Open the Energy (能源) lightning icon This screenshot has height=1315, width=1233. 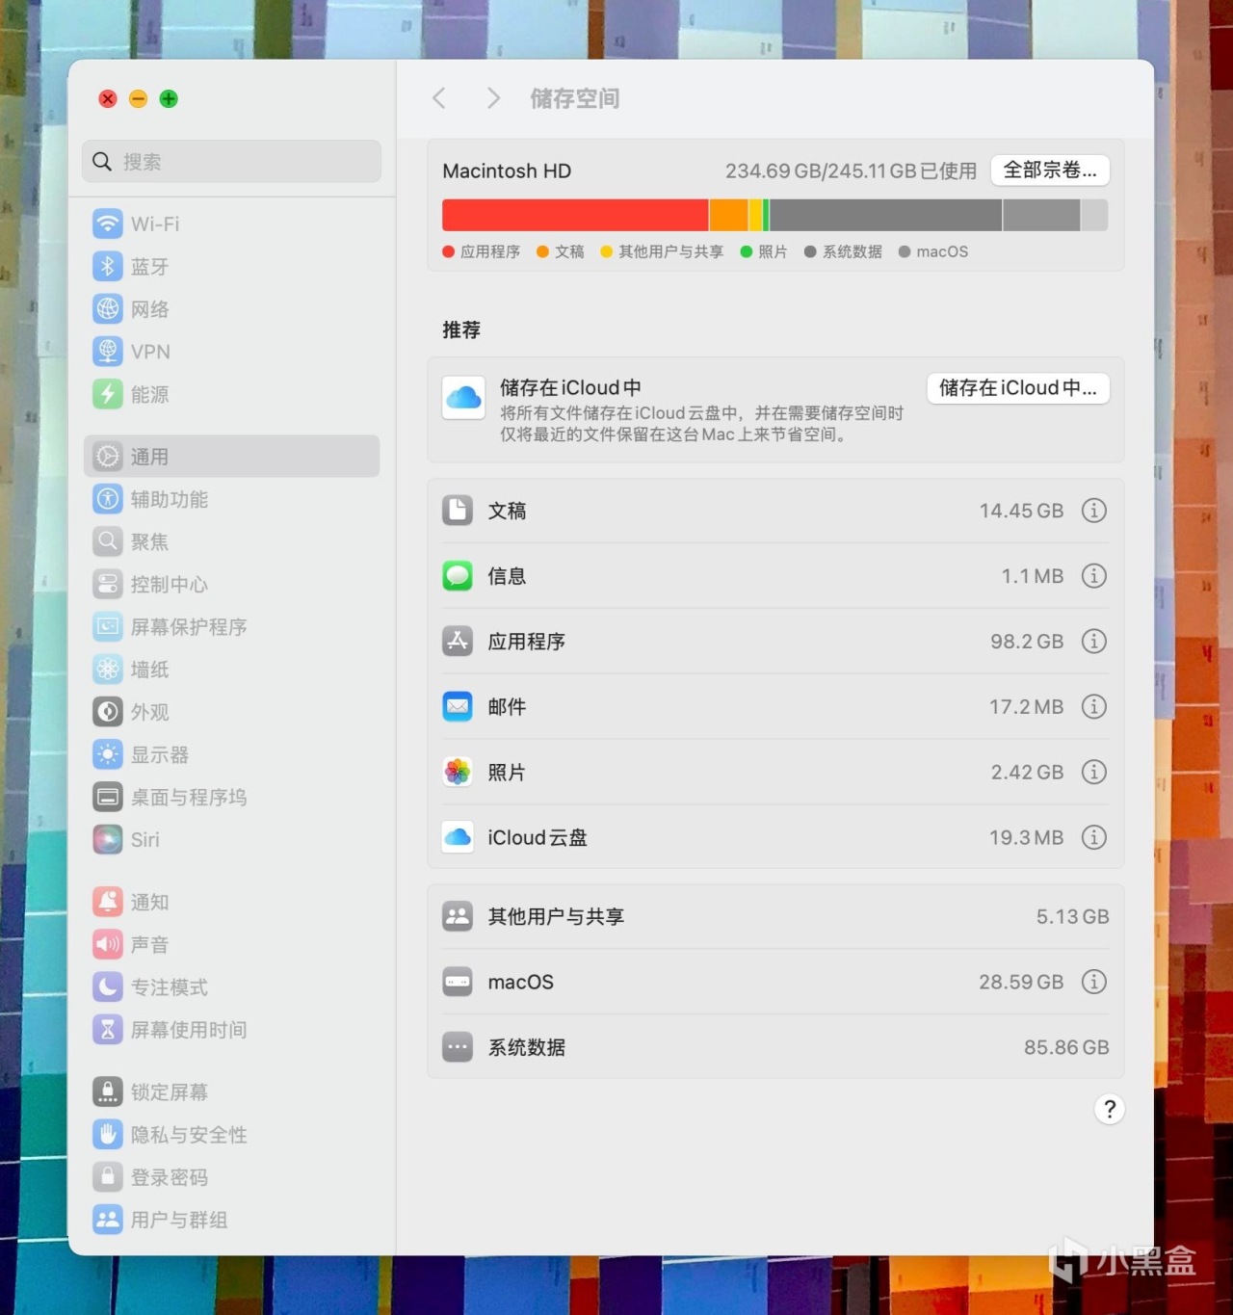click(108, 394)
